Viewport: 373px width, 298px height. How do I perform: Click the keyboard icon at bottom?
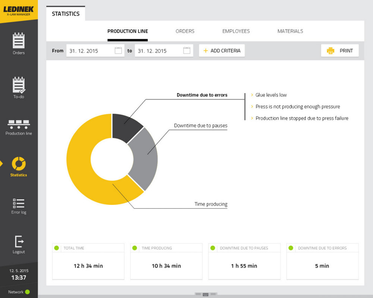pos(206,294)
